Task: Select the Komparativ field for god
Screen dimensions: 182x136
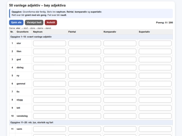Action: click(x=120, y=59)
